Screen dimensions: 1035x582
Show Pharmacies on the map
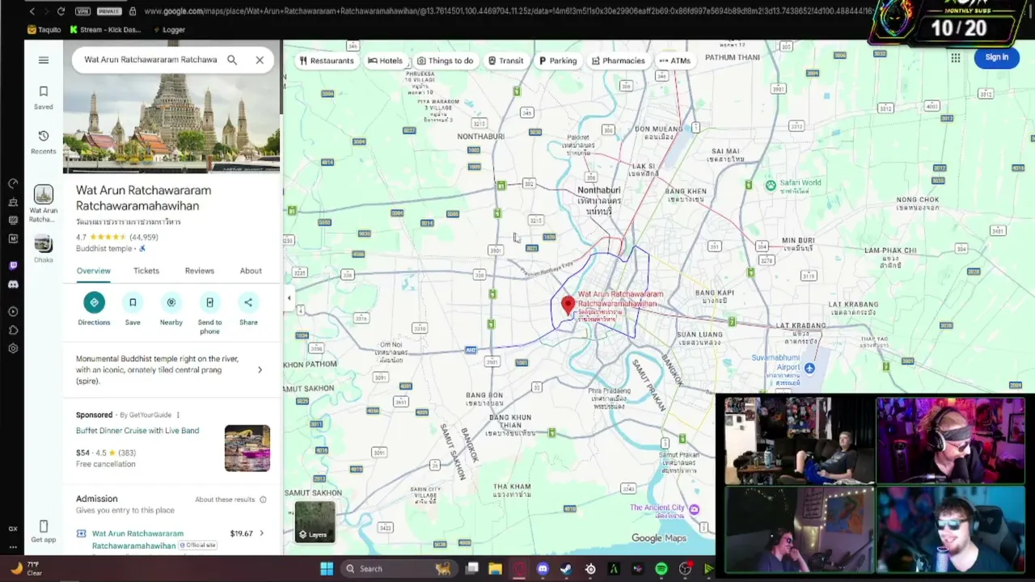(619, 61)
